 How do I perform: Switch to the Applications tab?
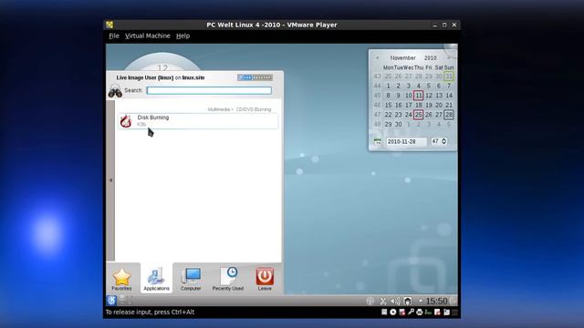[x=156, y=279]
